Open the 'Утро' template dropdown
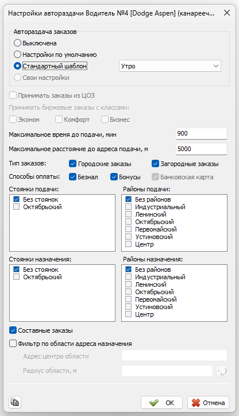239x416 pixels. (x=169, y=66)
